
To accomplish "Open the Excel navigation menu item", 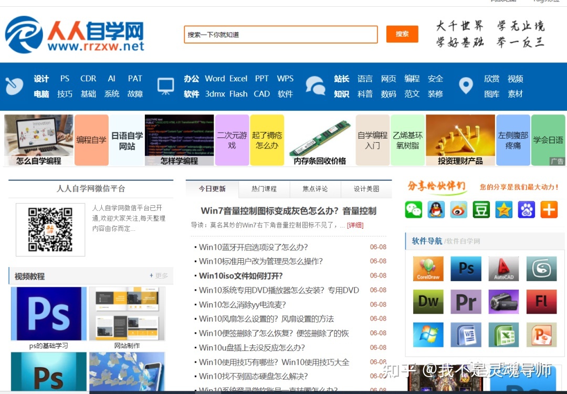I will [x=238, y=79].
